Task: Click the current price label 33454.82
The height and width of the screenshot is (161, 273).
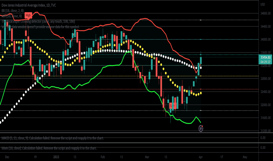Action: point(265,57)
